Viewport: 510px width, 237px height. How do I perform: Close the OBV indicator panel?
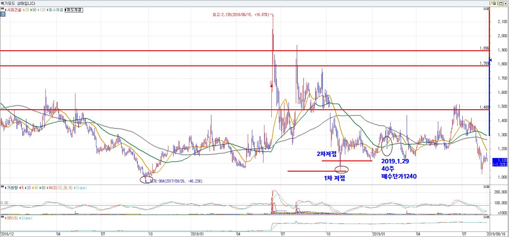click(x=488, y=217)
